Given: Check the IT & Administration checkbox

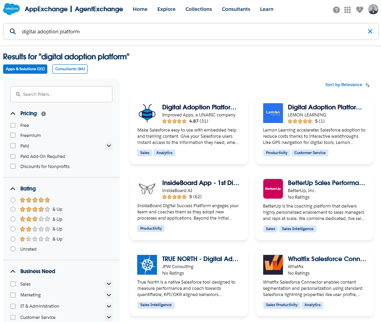Looking at the screenshot, I should (x=13, y=306).
